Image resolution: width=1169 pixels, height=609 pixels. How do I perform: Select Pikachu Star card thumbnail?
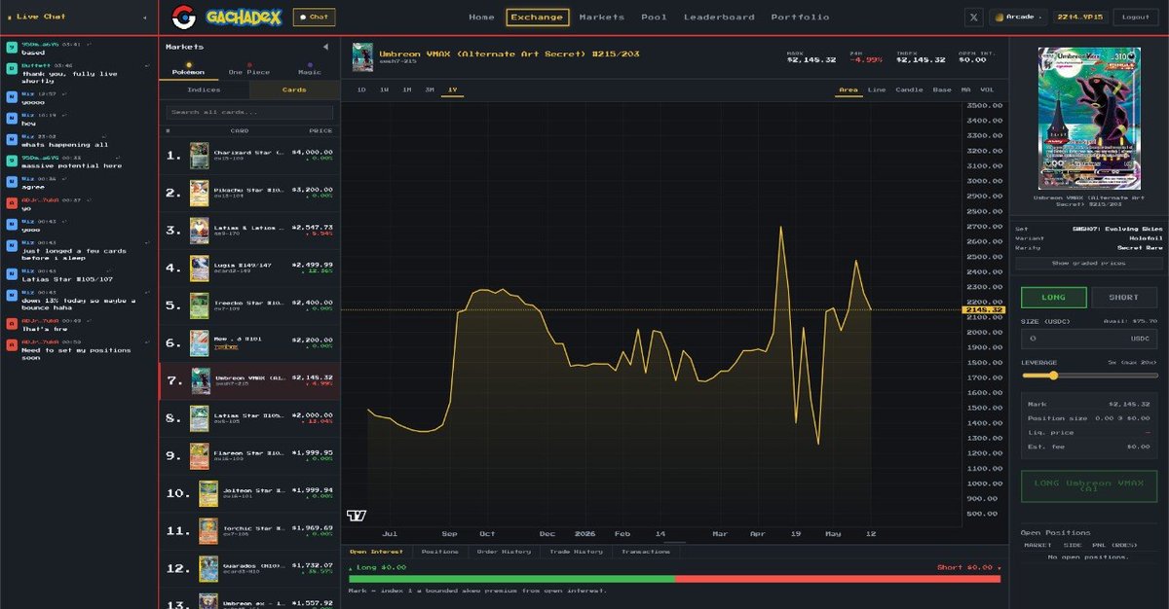(199, 193)
